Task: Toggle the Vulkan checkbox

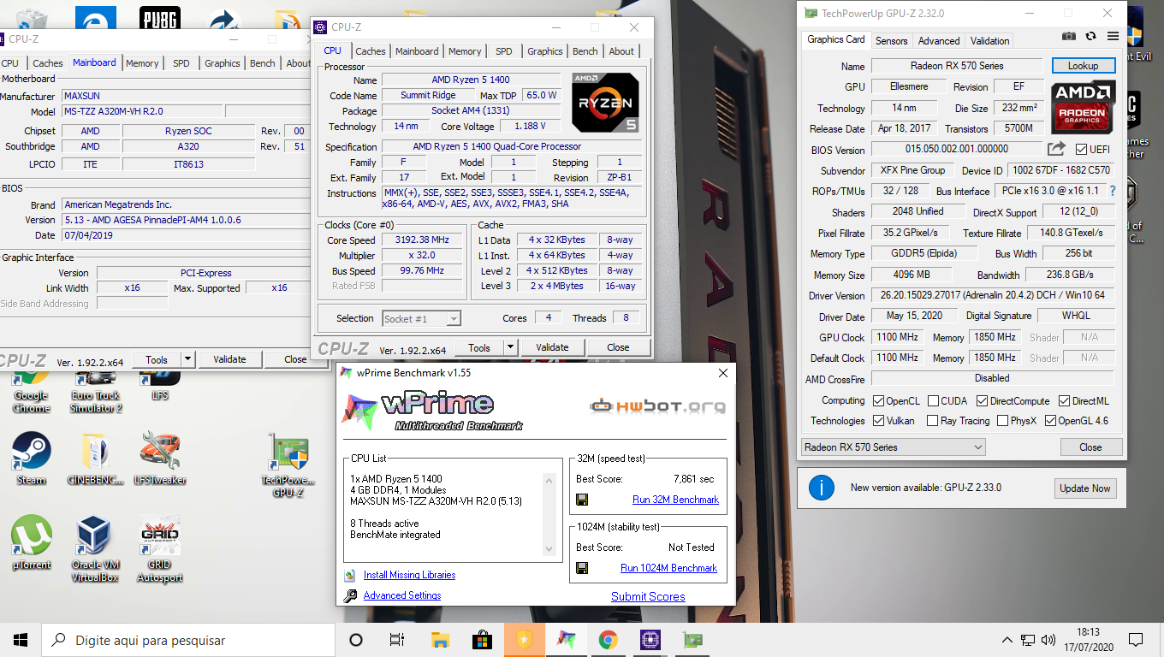Action: pyautogui.click(x=878, y=421)
